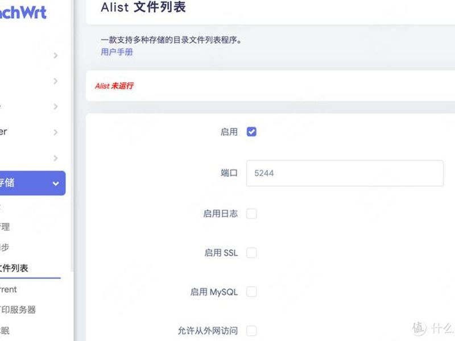The width and height of the screenshot is (455, 341).
Task: Check the 启用 MySQL option
Action: click(x=251, y=292)
